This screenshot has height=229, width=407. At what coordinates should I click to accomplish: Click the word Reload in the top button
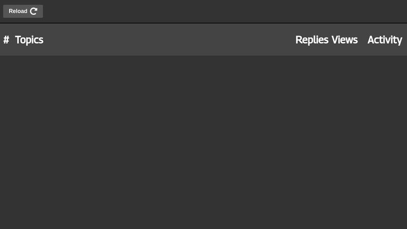(18, 11)
